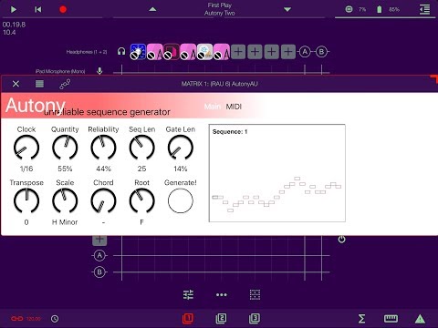Adjust the Root knob

coord(141,200)
